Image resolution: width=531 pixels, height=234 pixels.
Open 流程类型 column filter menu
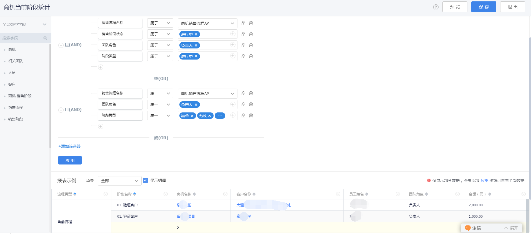[x=106, y=194]
